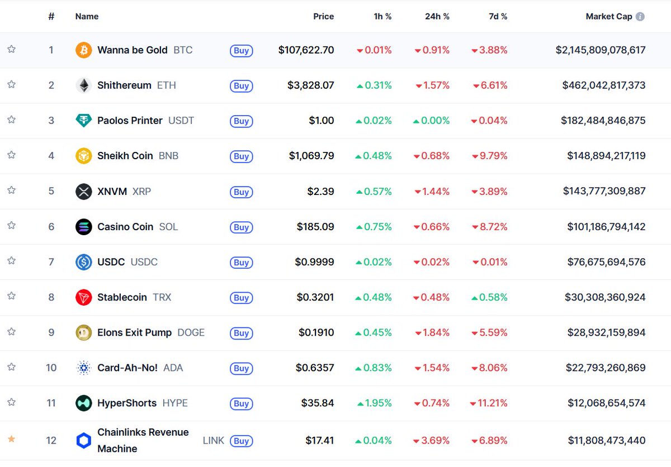Click Buy button for LINK

tap(241, 441)
